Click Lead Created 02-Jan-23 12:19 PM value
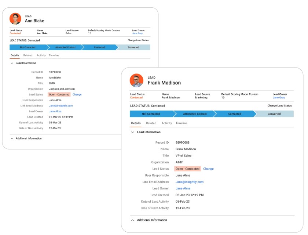308x235 pixels. 189,195
